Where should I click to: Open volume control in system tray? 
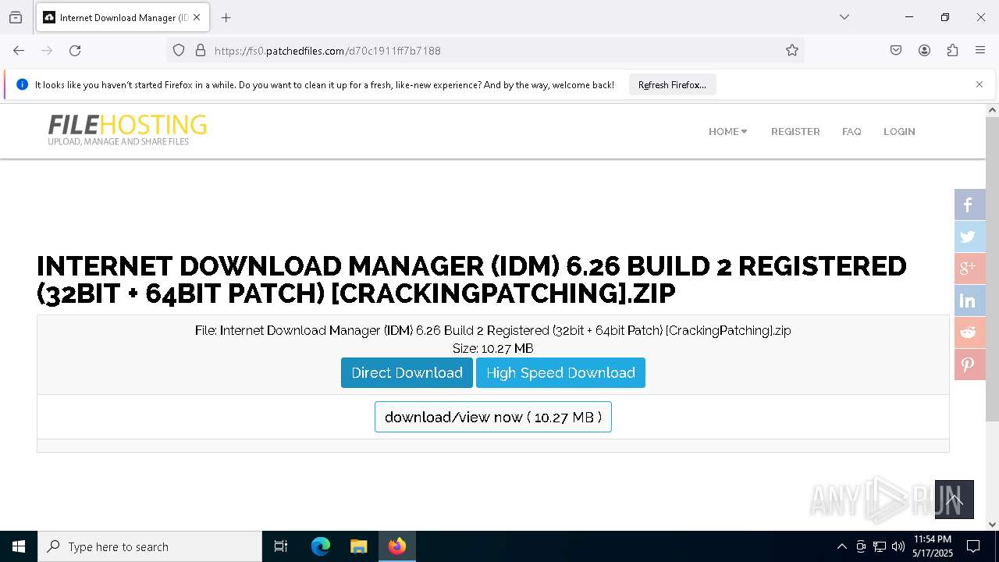point(898,546)
